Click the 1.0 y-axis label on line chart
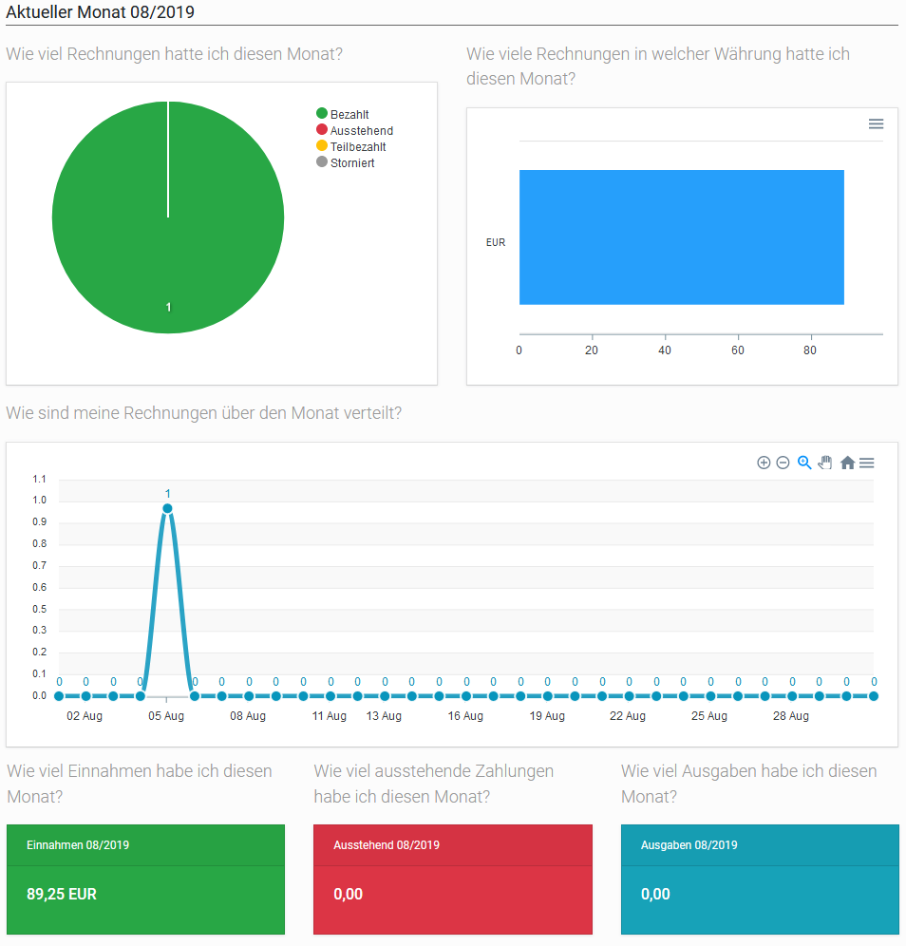The height and width of the screenshot is (946, 906). [39, 501]
